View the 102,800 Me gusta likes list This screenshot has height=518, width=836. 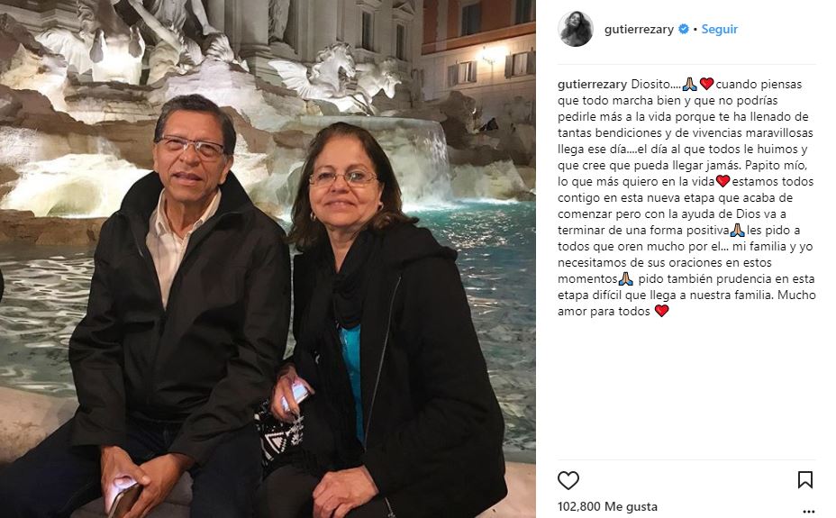607,506
